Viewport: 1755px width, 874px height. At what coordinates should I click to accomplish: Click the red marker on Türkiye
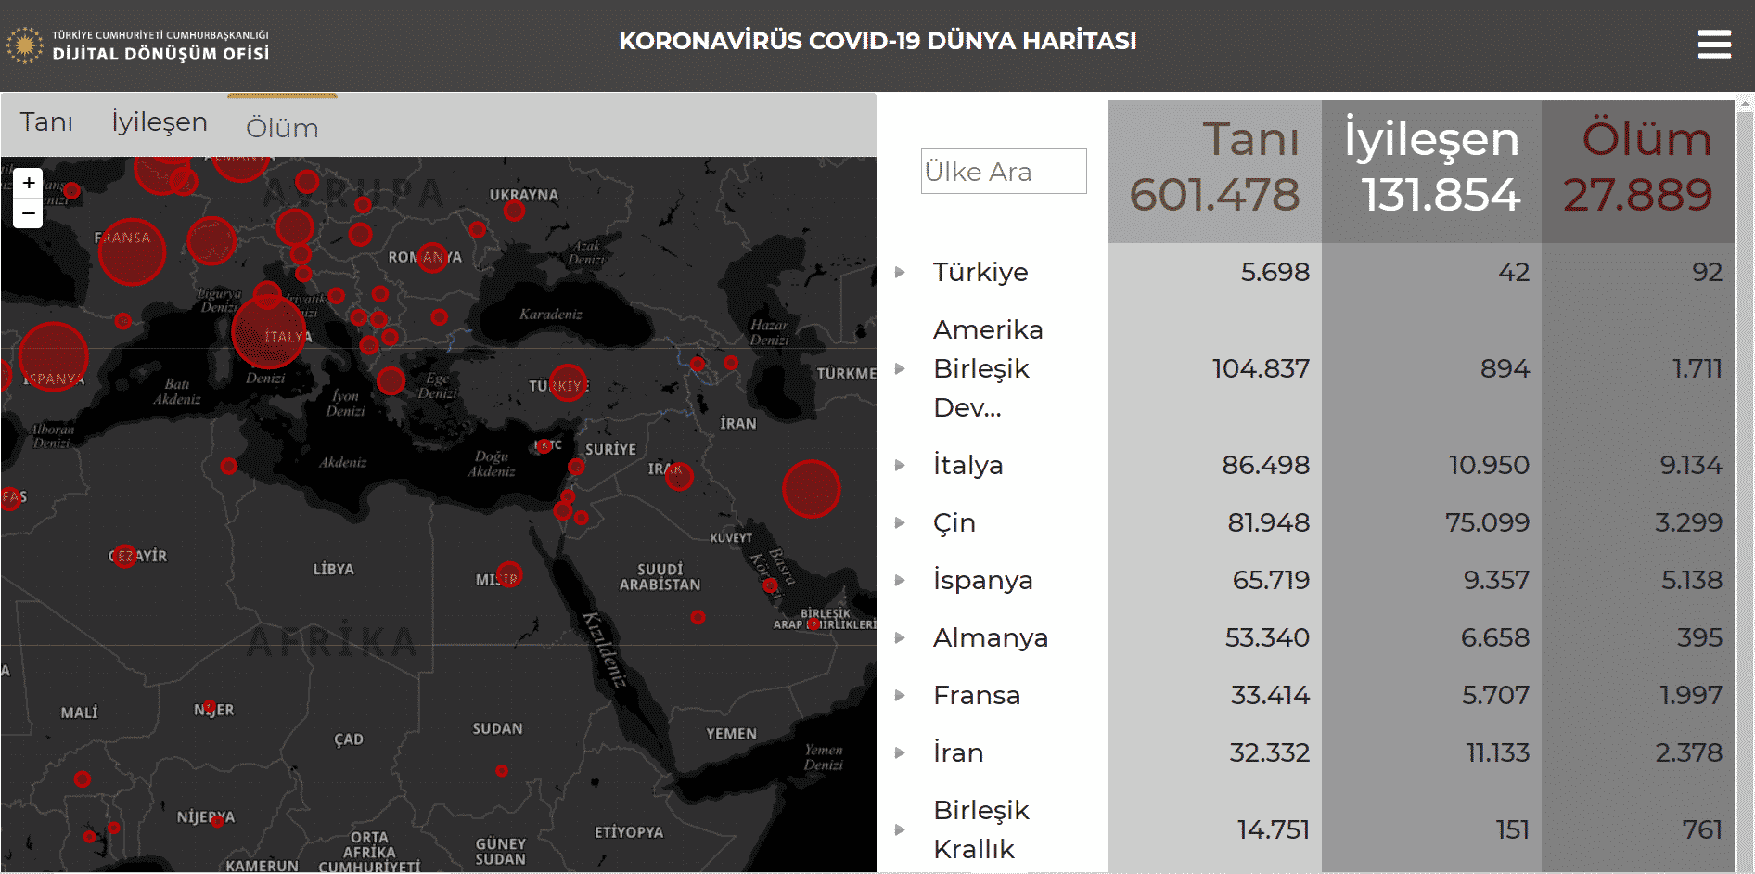[x=568, y=382]
